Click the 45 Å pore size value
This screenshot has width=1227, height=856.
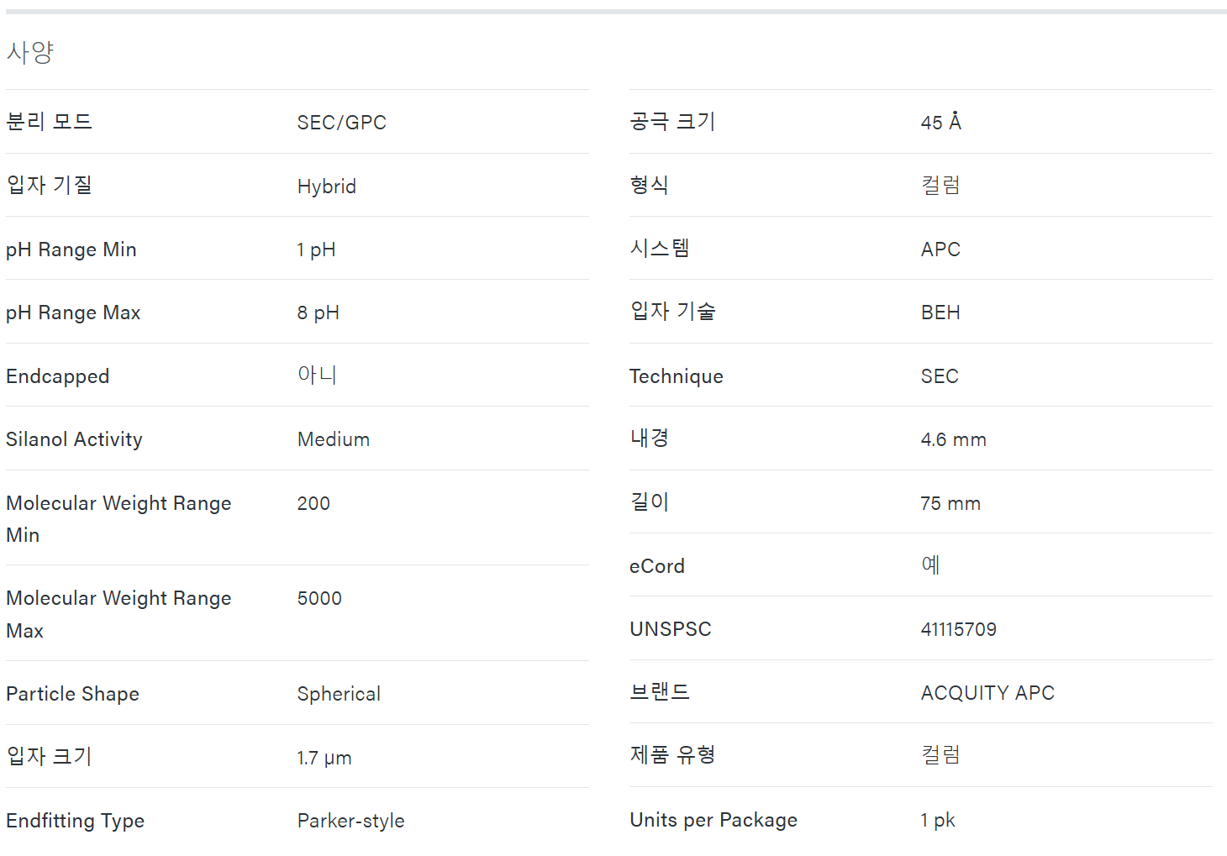pyautogui.click(x=940, y=123)
